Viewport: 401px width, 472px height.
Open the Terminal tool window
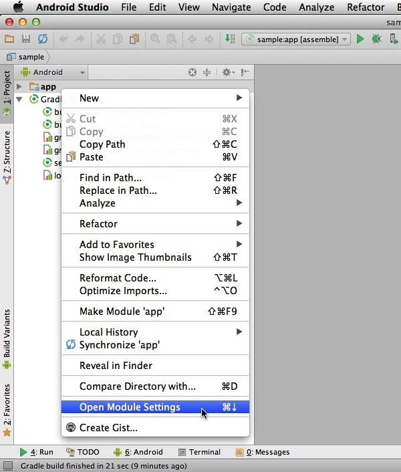point(199,452)
